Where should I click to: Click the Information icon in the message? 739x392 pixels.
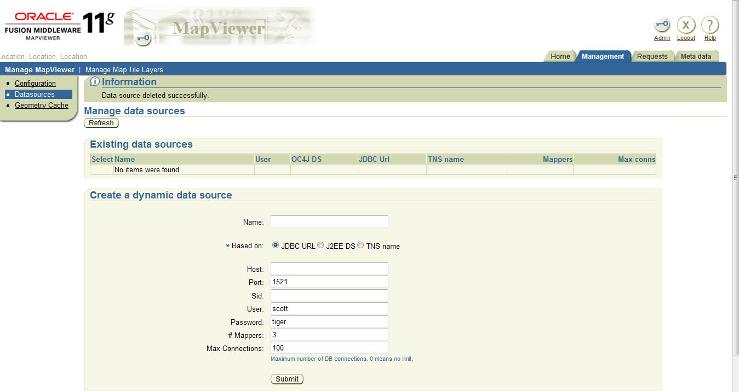[x=95, y=81]
